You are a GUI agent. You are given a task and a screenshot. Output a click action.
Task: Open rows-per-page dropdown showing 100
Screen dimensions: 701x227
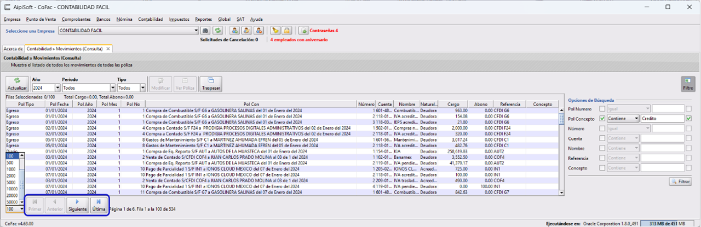pyautogui.click(x=21, y=209)
